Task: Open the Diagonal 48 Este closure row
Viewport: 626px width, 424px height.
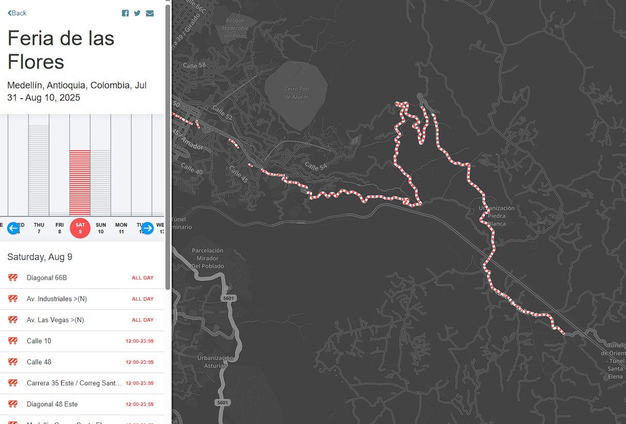Action: (82, 404)
